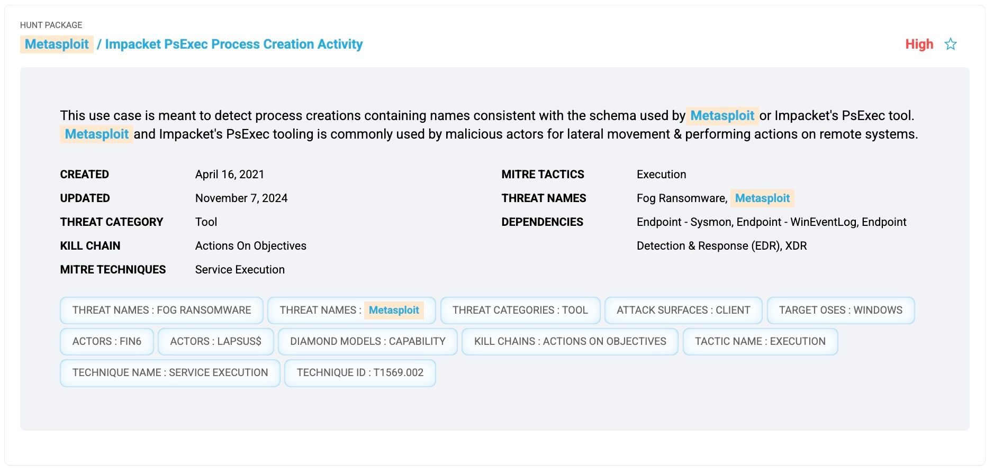Select the FOG RANSOMWARE threat name tag

point(161,310)
